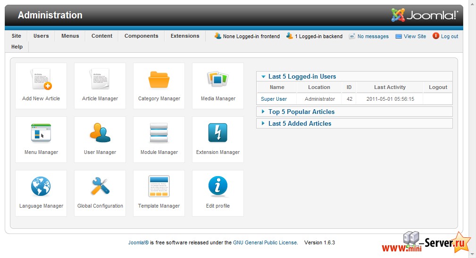Image resolution: width=476 pixels, height=258 pixels.
Task: Click the Last Activity column header
Action: point(390,87)
